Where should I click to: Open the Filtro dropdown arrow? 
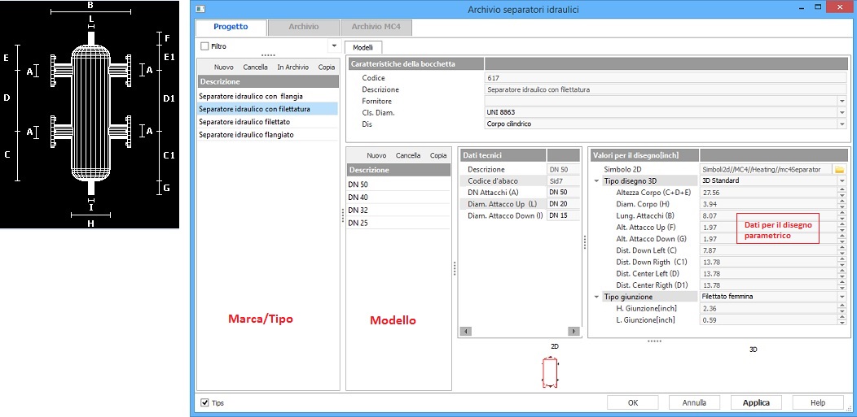333,46
